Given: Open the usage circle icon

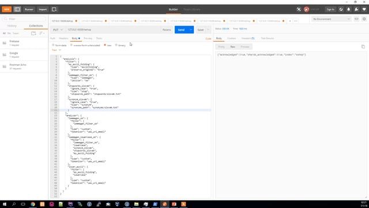Looking at the screenshot, I should pyautogui.click(x=341, y=9).
